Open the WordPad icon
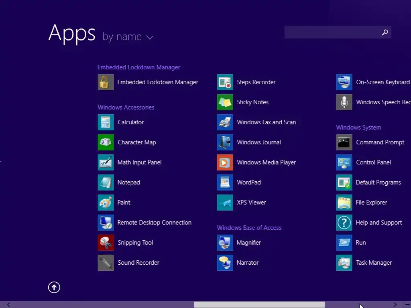This screenshot has width=411, height=308. [225, 182]
